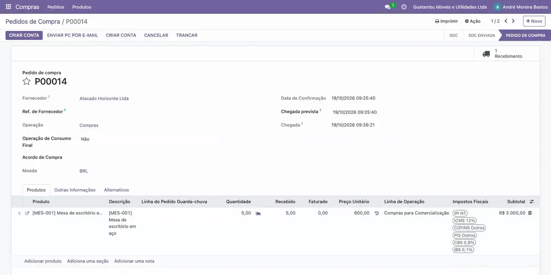Mark P00014 as favorite with the star

point(27,81)
